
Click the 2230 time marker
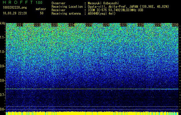click(175, 25)
